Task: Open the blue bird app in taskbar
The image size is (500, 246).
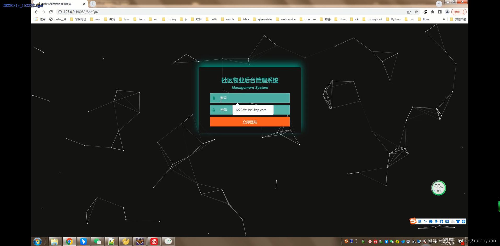Action: point(83,242)
